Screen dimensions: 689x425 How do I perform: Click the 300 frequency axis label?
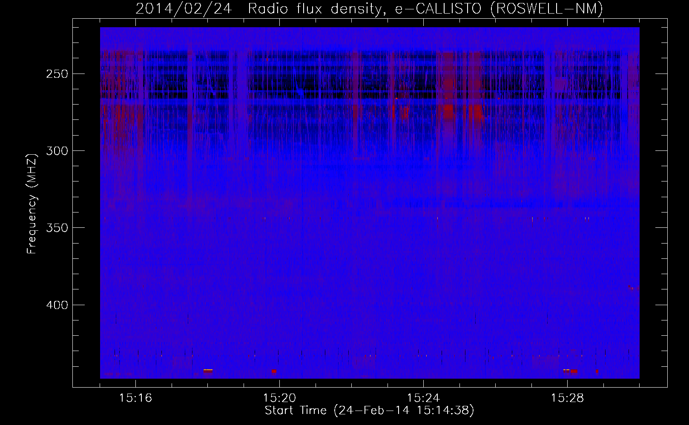(x=56, y=151)
